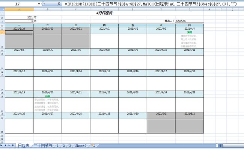Select column D header
244x149 pixels.
[104, 9]
